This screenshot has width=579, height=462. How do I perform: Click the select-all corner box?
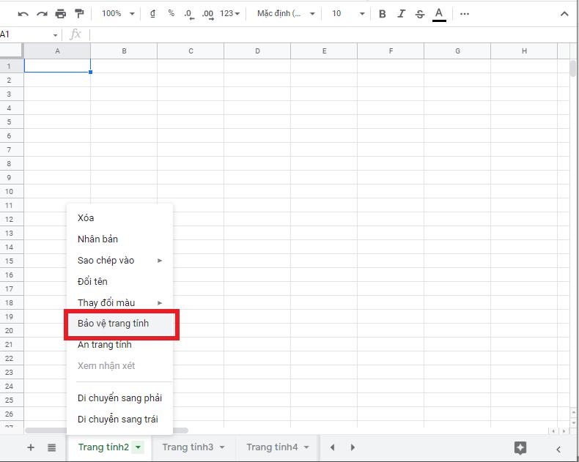coord(12,51)
